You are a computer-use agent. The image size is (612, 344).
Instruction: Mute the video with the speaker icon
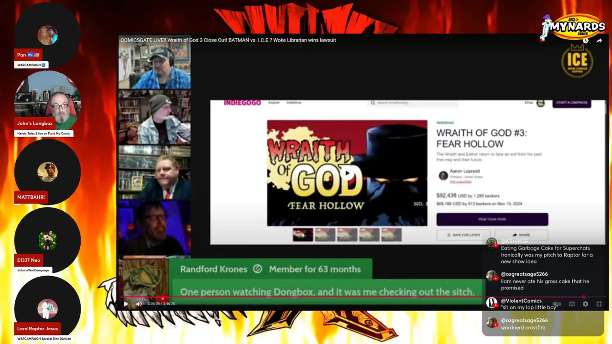coord(139,304)
